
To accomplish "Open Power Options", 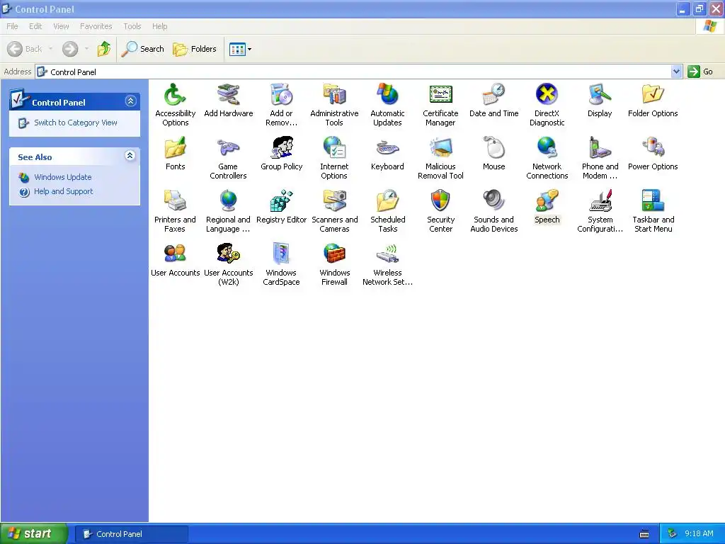I will coord(653,154).
